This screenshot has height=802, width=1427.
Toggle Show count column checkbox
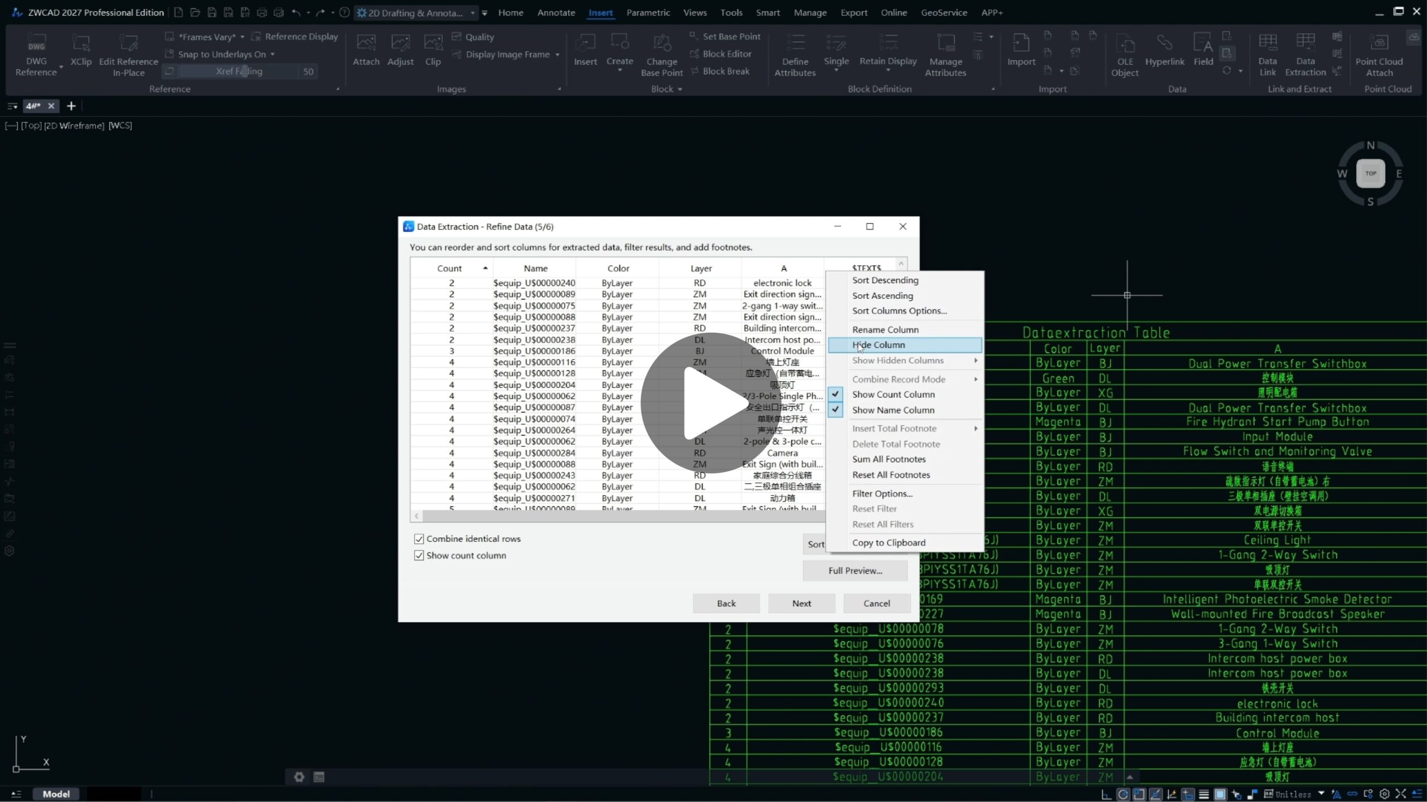[419, 555]
